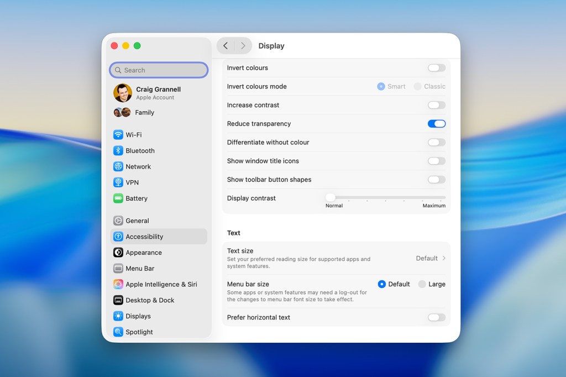
Task: Turn off Reduce transparency switch
Action: [x=436, y=124]
